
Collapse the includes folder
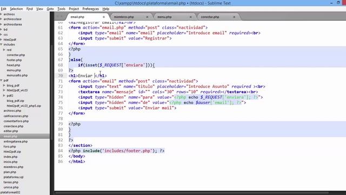tap(1, 44)
